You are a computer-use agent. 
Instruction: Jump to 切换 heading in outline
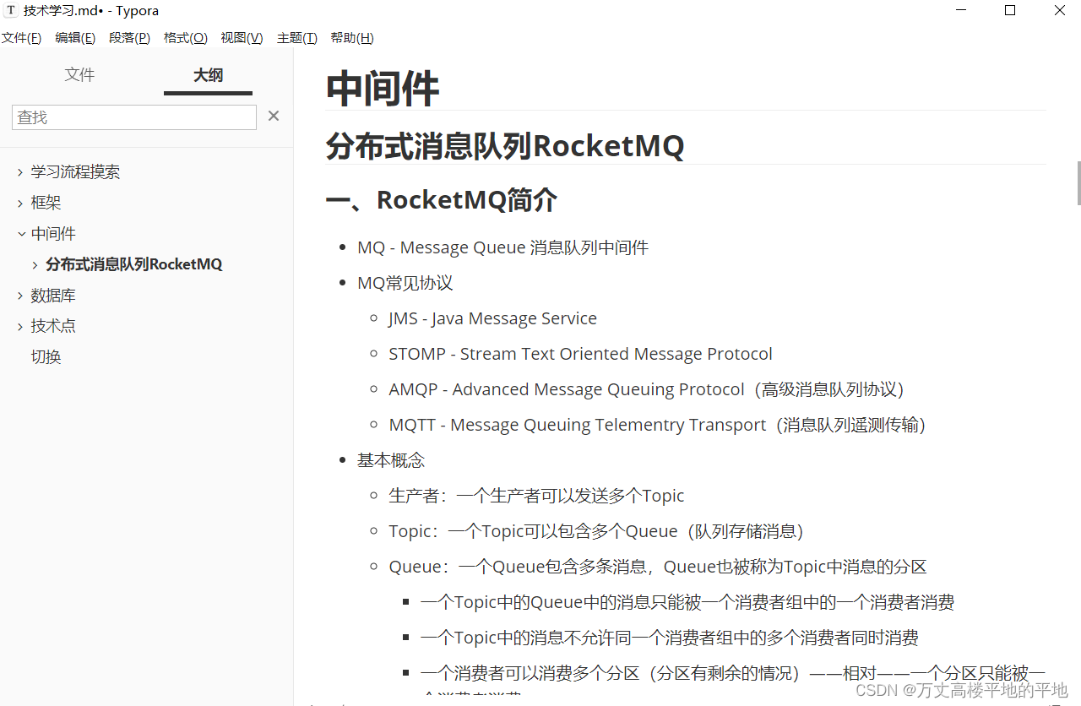point(46,357)
